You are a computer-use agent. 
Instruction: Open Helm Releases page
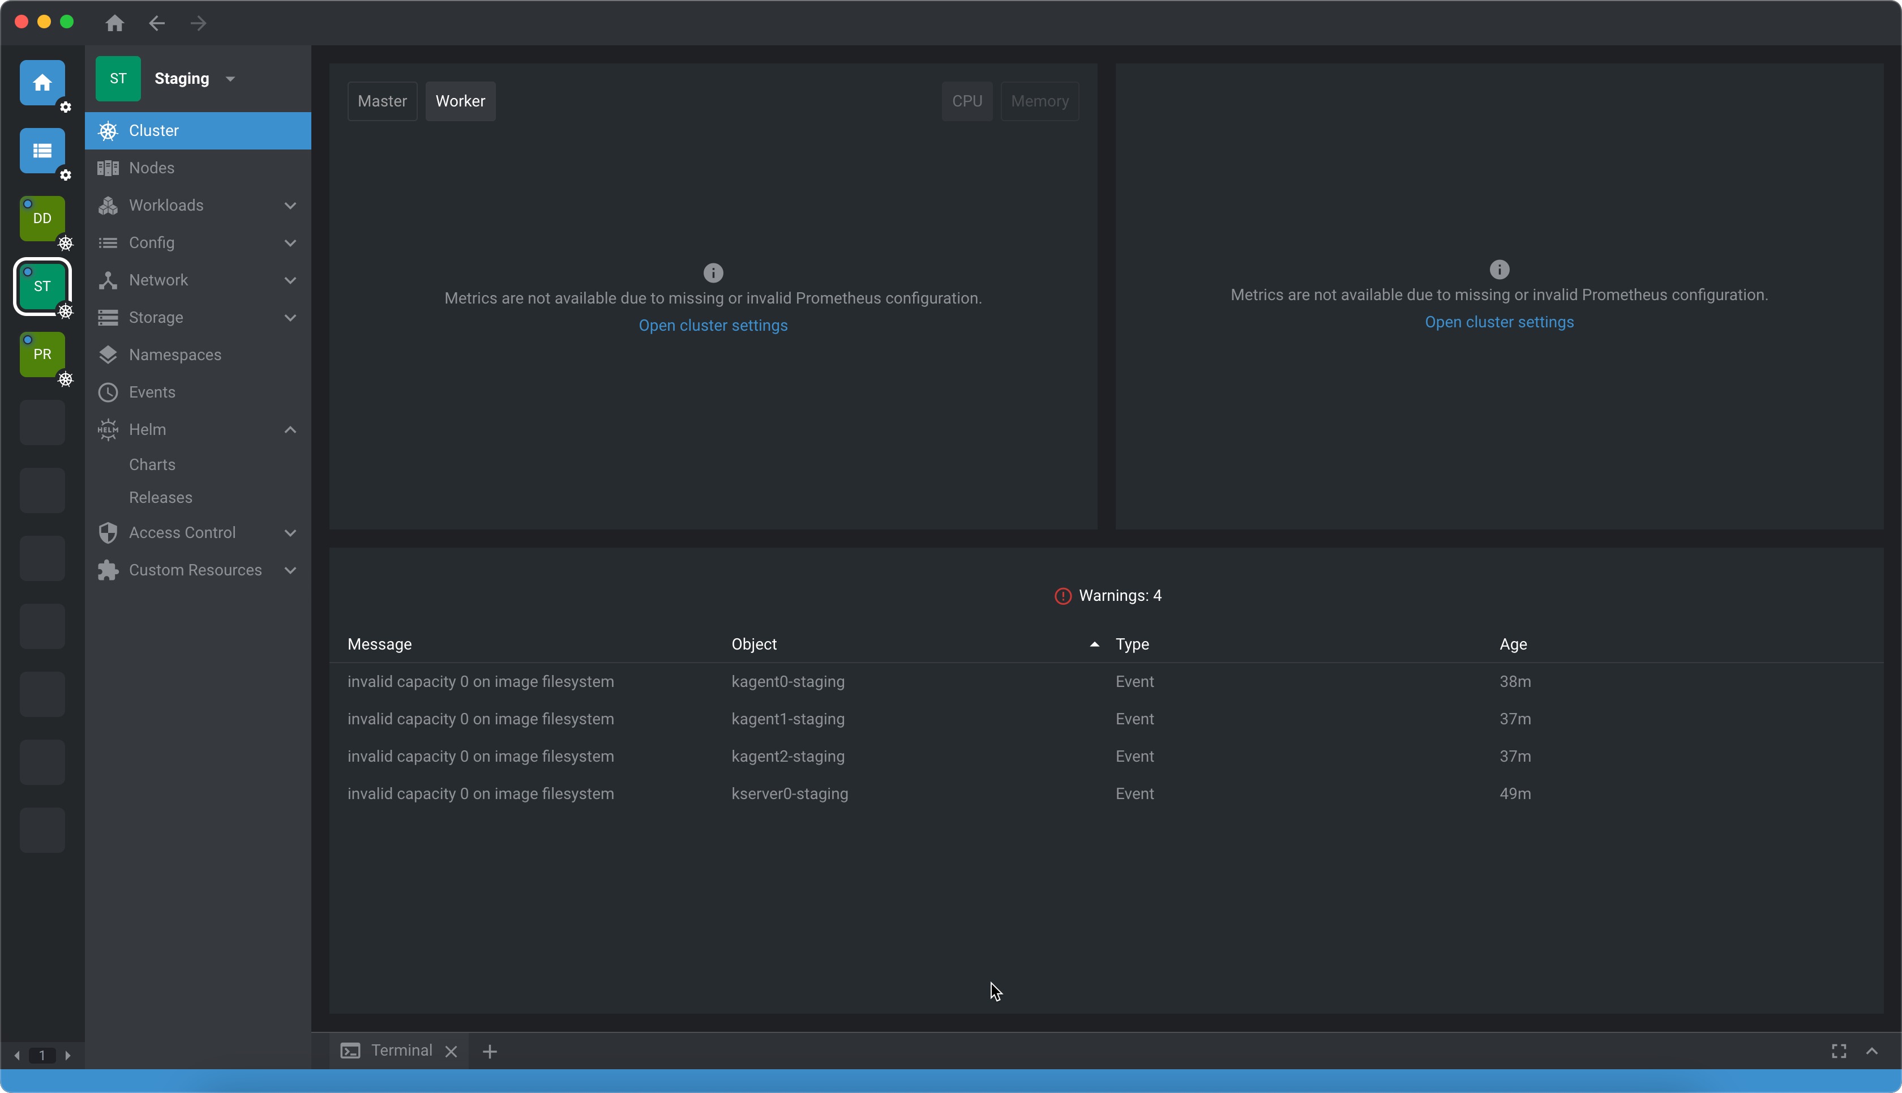161,498
